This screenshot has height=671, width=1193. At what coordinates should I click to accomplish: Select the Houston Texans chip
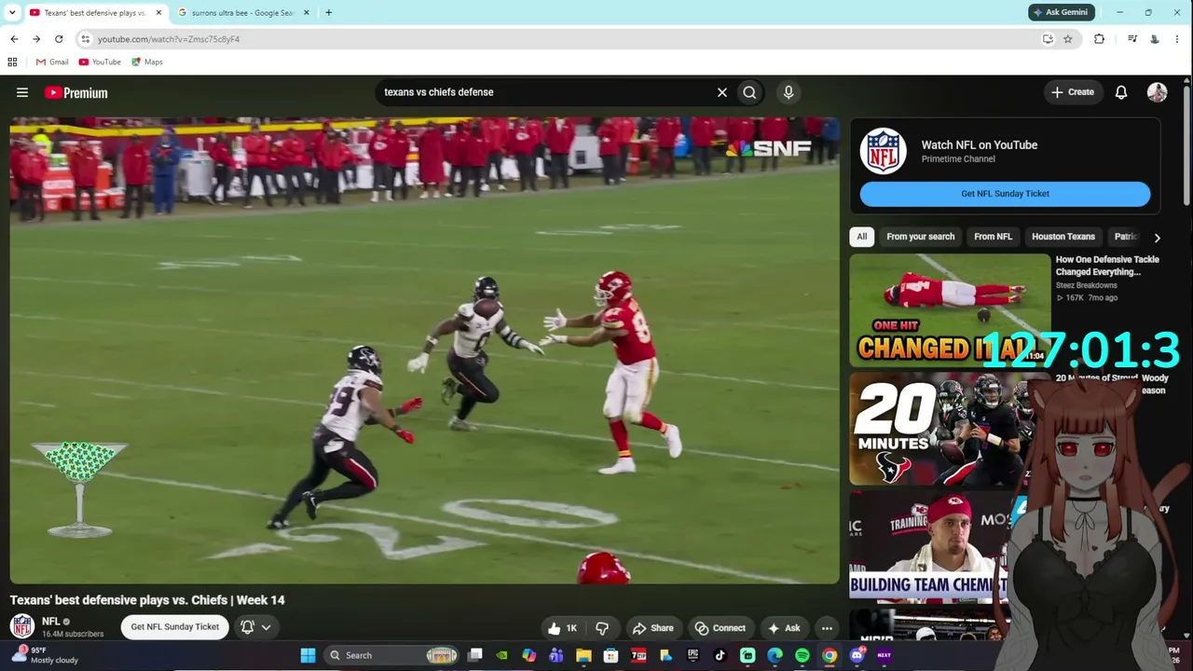tap(1063, 237)
